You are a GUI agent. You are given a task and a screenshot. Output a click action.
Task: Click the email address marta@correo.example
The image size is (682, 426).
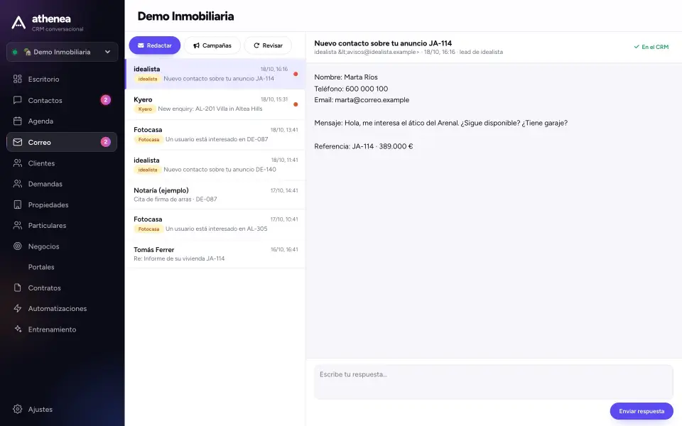click(372, 100)
